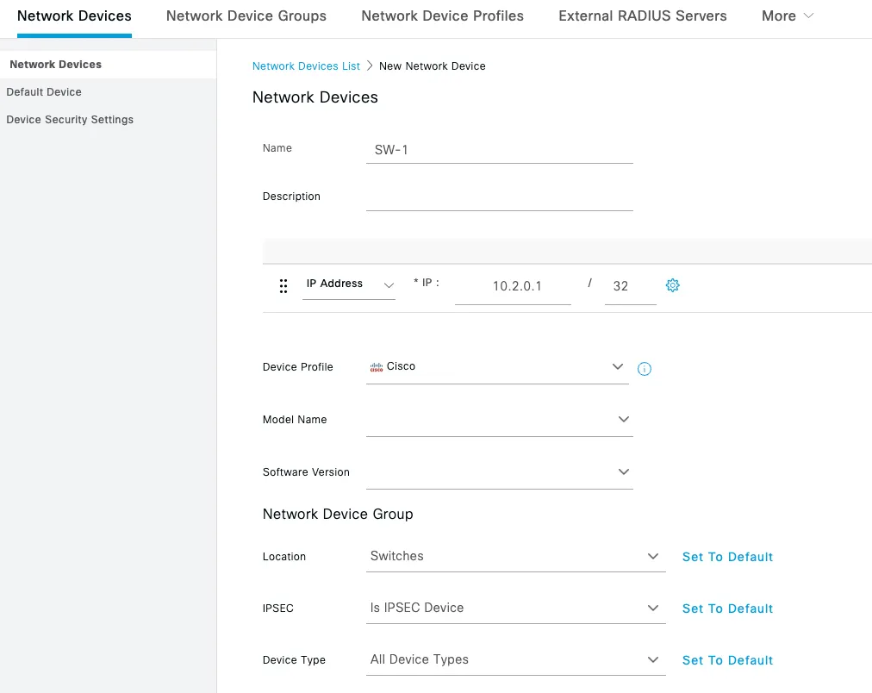This screenshot has height=693, width=872.
Task: Open the Software Version dropdown
Action: click(x=623, y=471)
